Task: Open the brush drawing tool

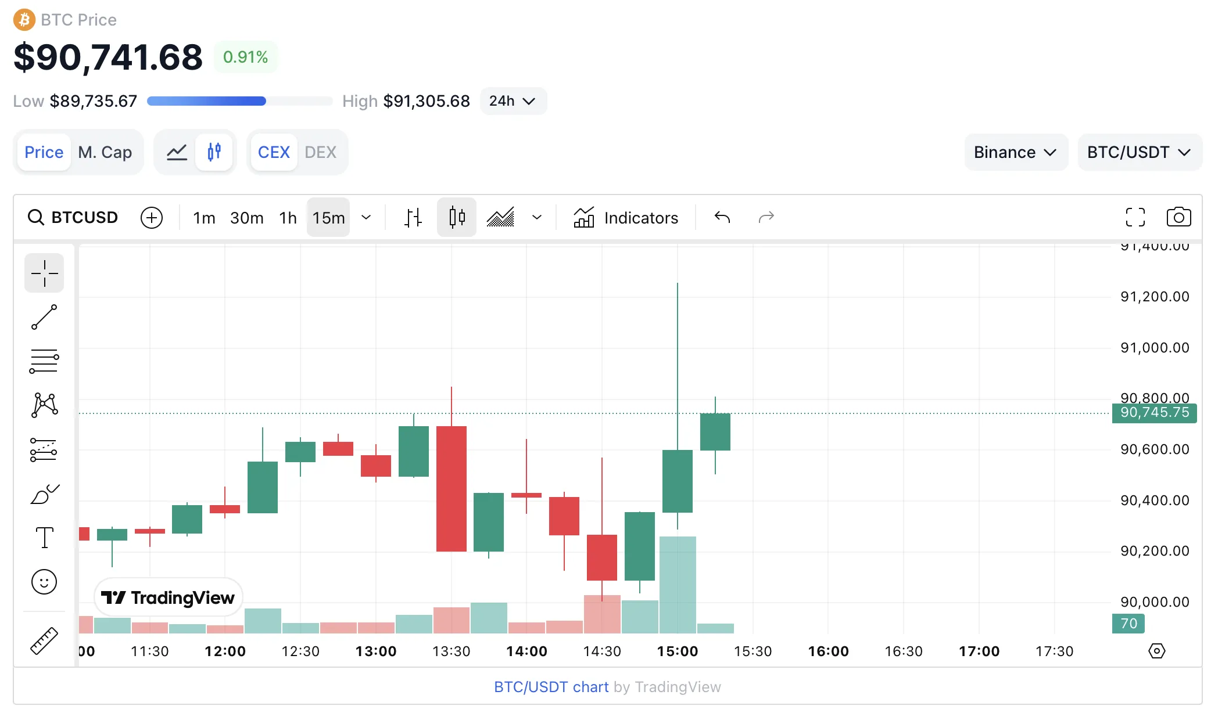Action: pos(44,495)
